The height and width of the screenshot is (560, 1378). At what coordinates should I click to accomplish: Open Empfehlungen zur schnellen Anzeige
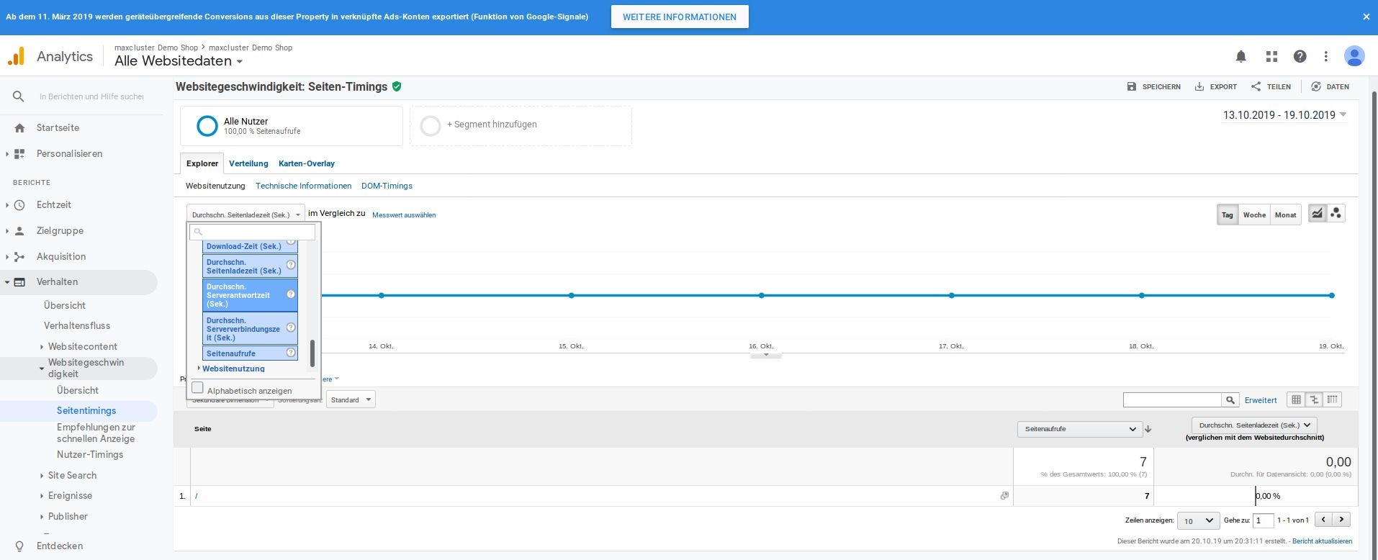coord(96,433)
